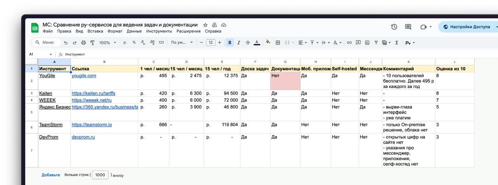Open the 123 number formats menu
The image size is (498, 185).
click(161, 43)
